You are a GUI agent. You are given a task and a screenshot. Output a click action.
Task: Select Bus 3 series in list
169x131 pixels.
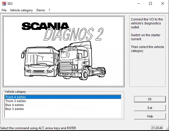click(63, 109)
